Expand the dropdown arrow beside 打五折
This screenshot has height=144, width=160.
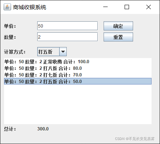(x=63, y=52)
